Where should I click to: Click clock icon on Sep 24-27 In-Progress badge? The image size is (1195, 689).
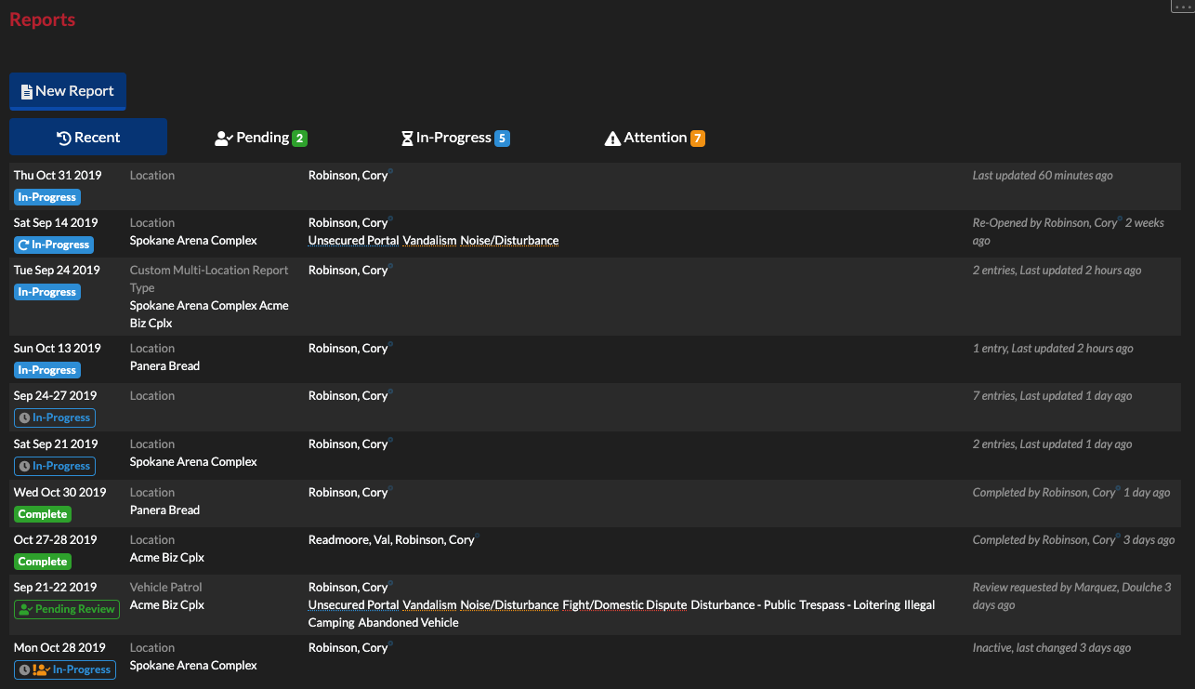pyautogui.click(x=23, y=417)
